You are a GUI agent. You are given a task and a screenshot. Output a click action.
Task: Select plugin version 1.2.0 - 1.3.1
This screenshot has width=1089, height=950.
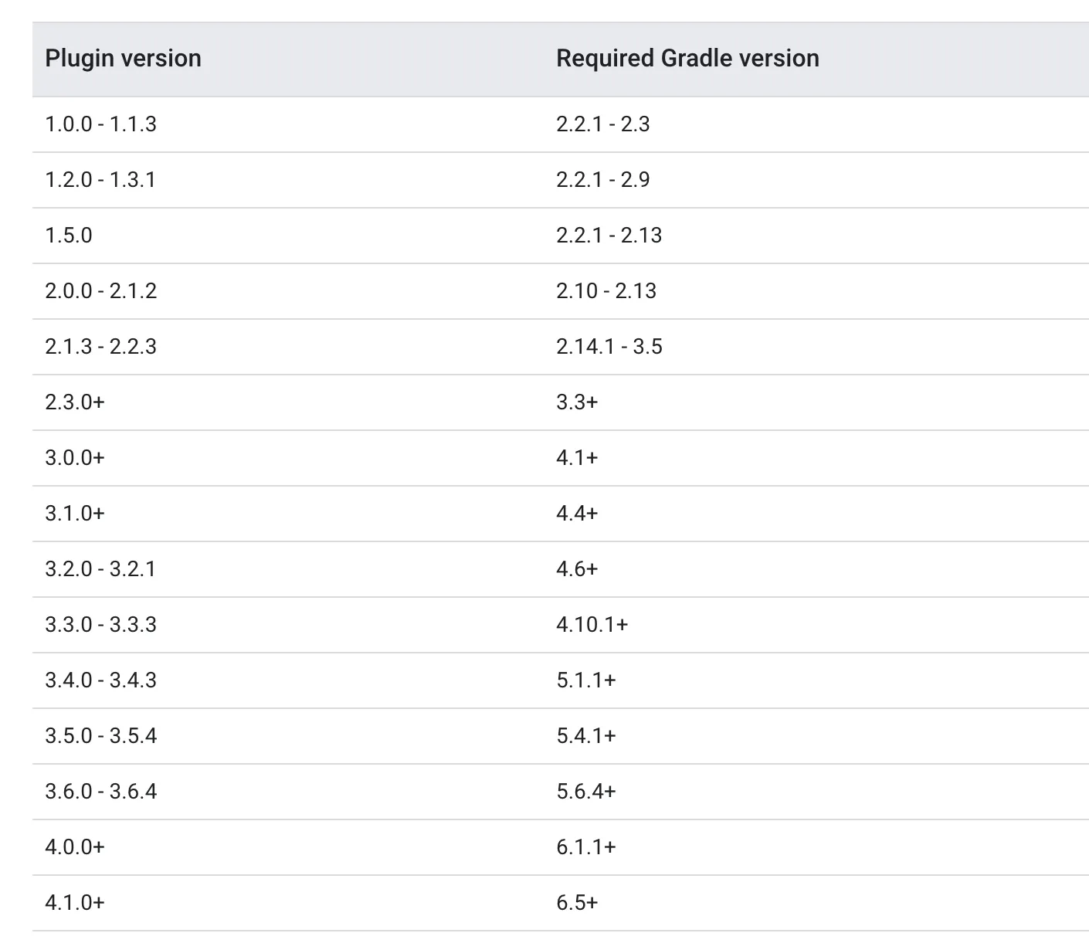tap(100, 180)
